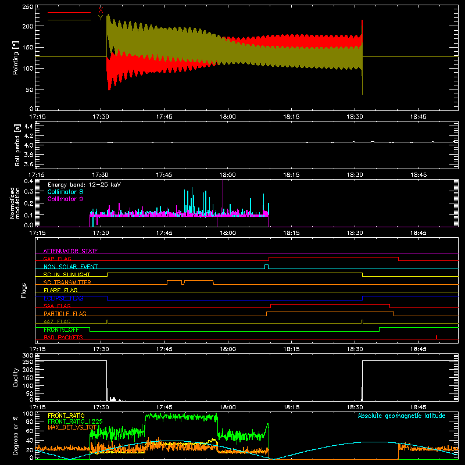The height and width of the screenshot is (465, 465).
Task: Click the Y legend label in Pointing plot
Action: (x=101, y=17)
